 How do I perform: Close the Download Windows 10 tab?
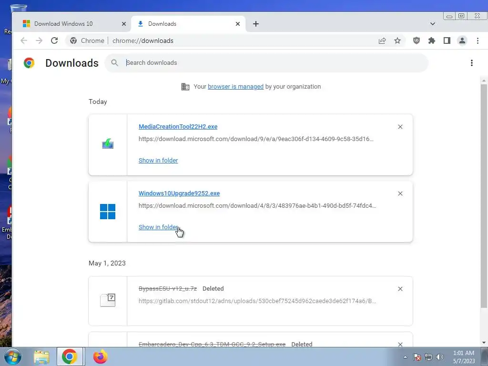tap(124, 24)
